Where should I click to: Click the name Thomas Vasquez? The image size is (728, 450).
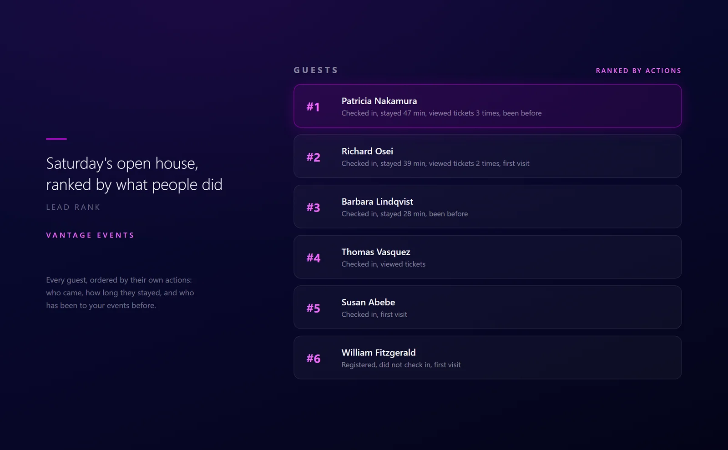pos(376,252)
